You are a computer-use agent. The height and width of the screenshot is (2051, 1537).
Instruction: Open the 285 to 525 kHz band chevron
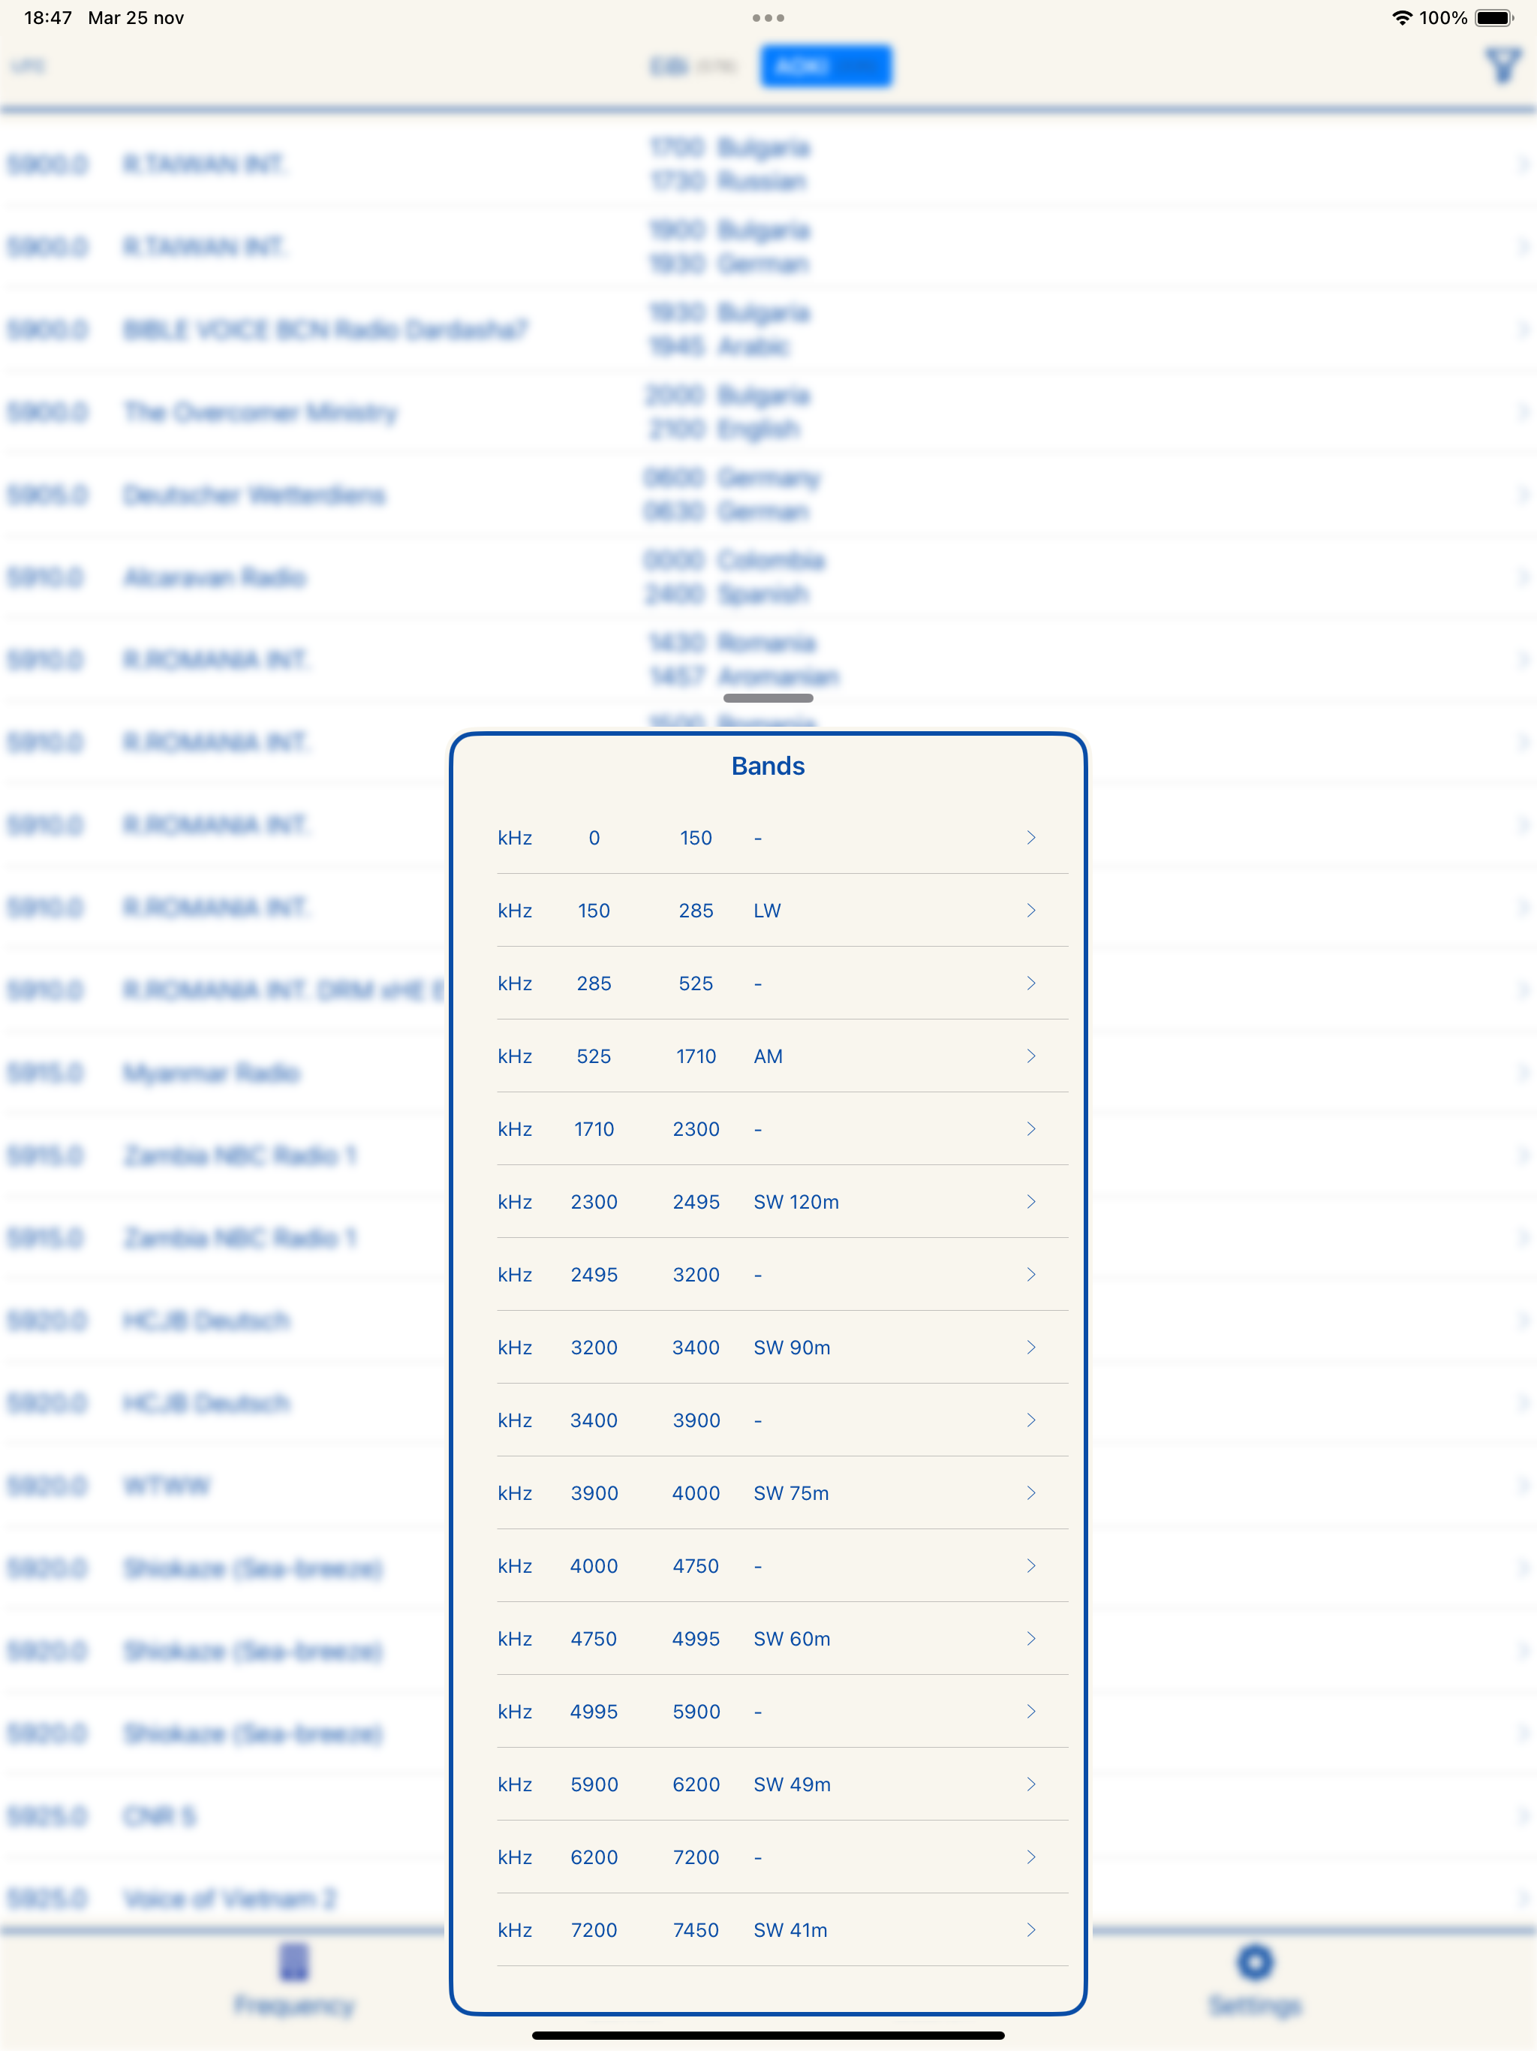(x=1031, y=983)
